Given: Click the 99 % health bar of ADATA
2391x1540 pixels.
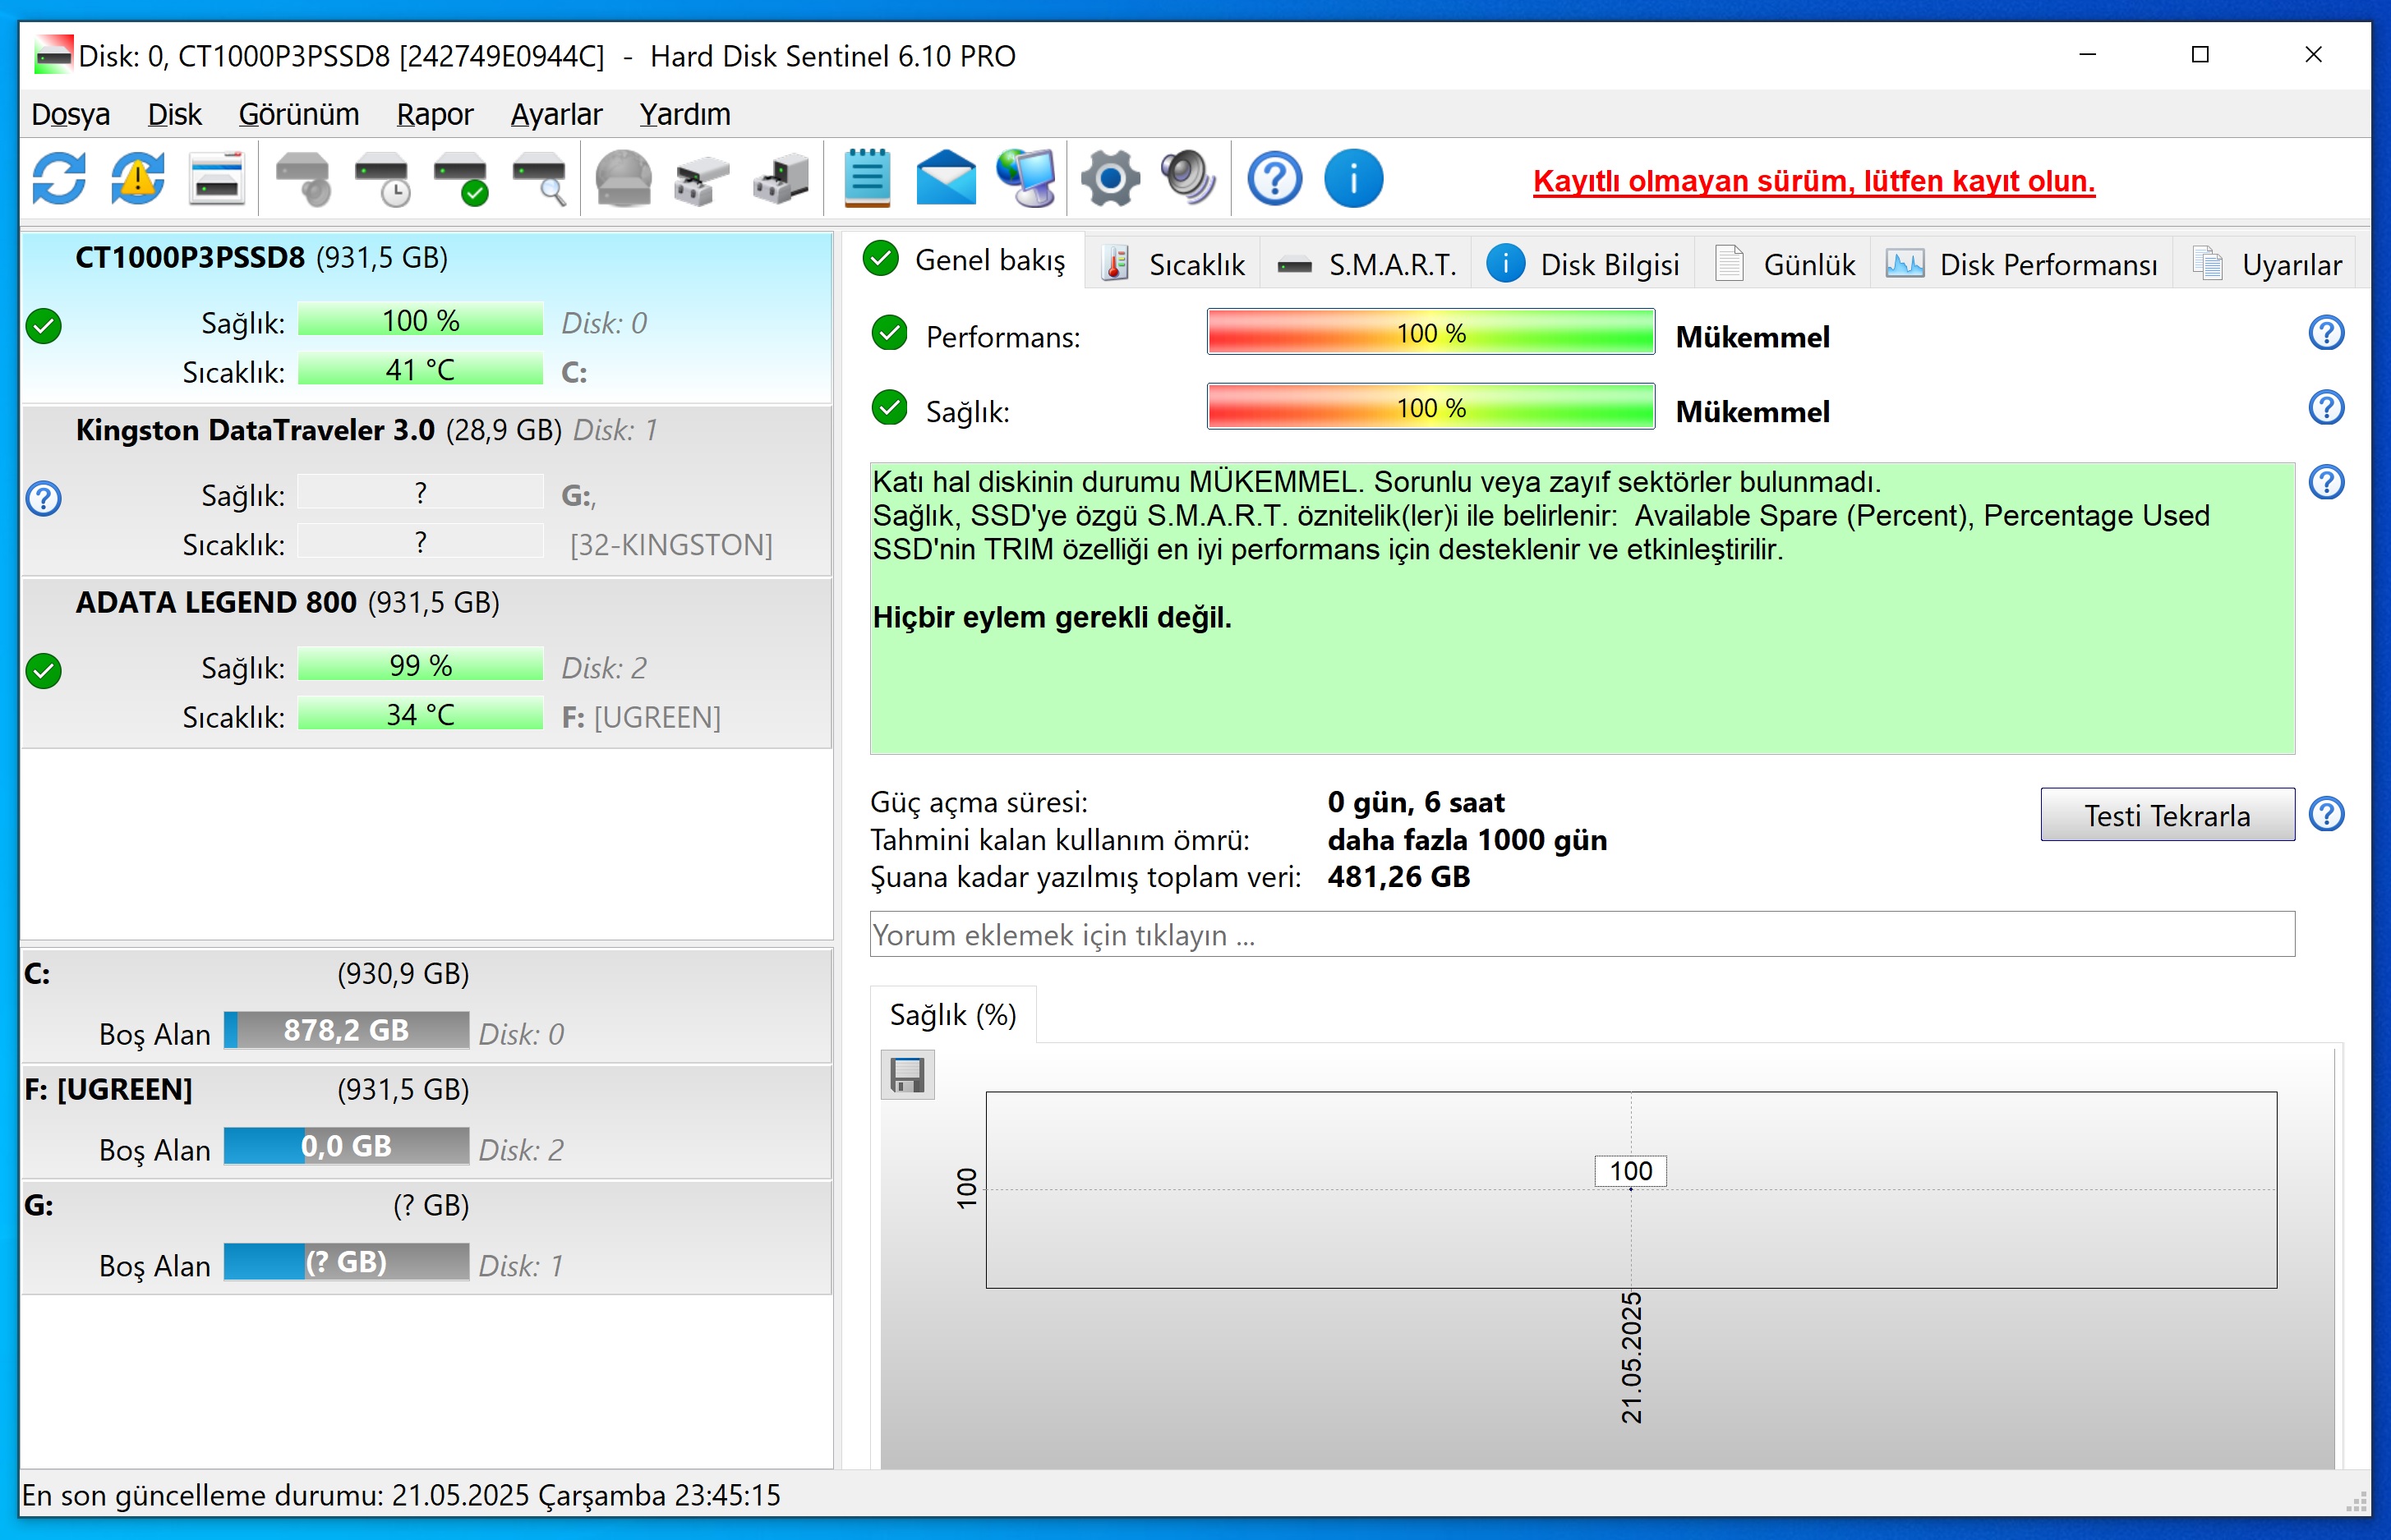Looking at the screenshot, I should [x=420, y=666].
